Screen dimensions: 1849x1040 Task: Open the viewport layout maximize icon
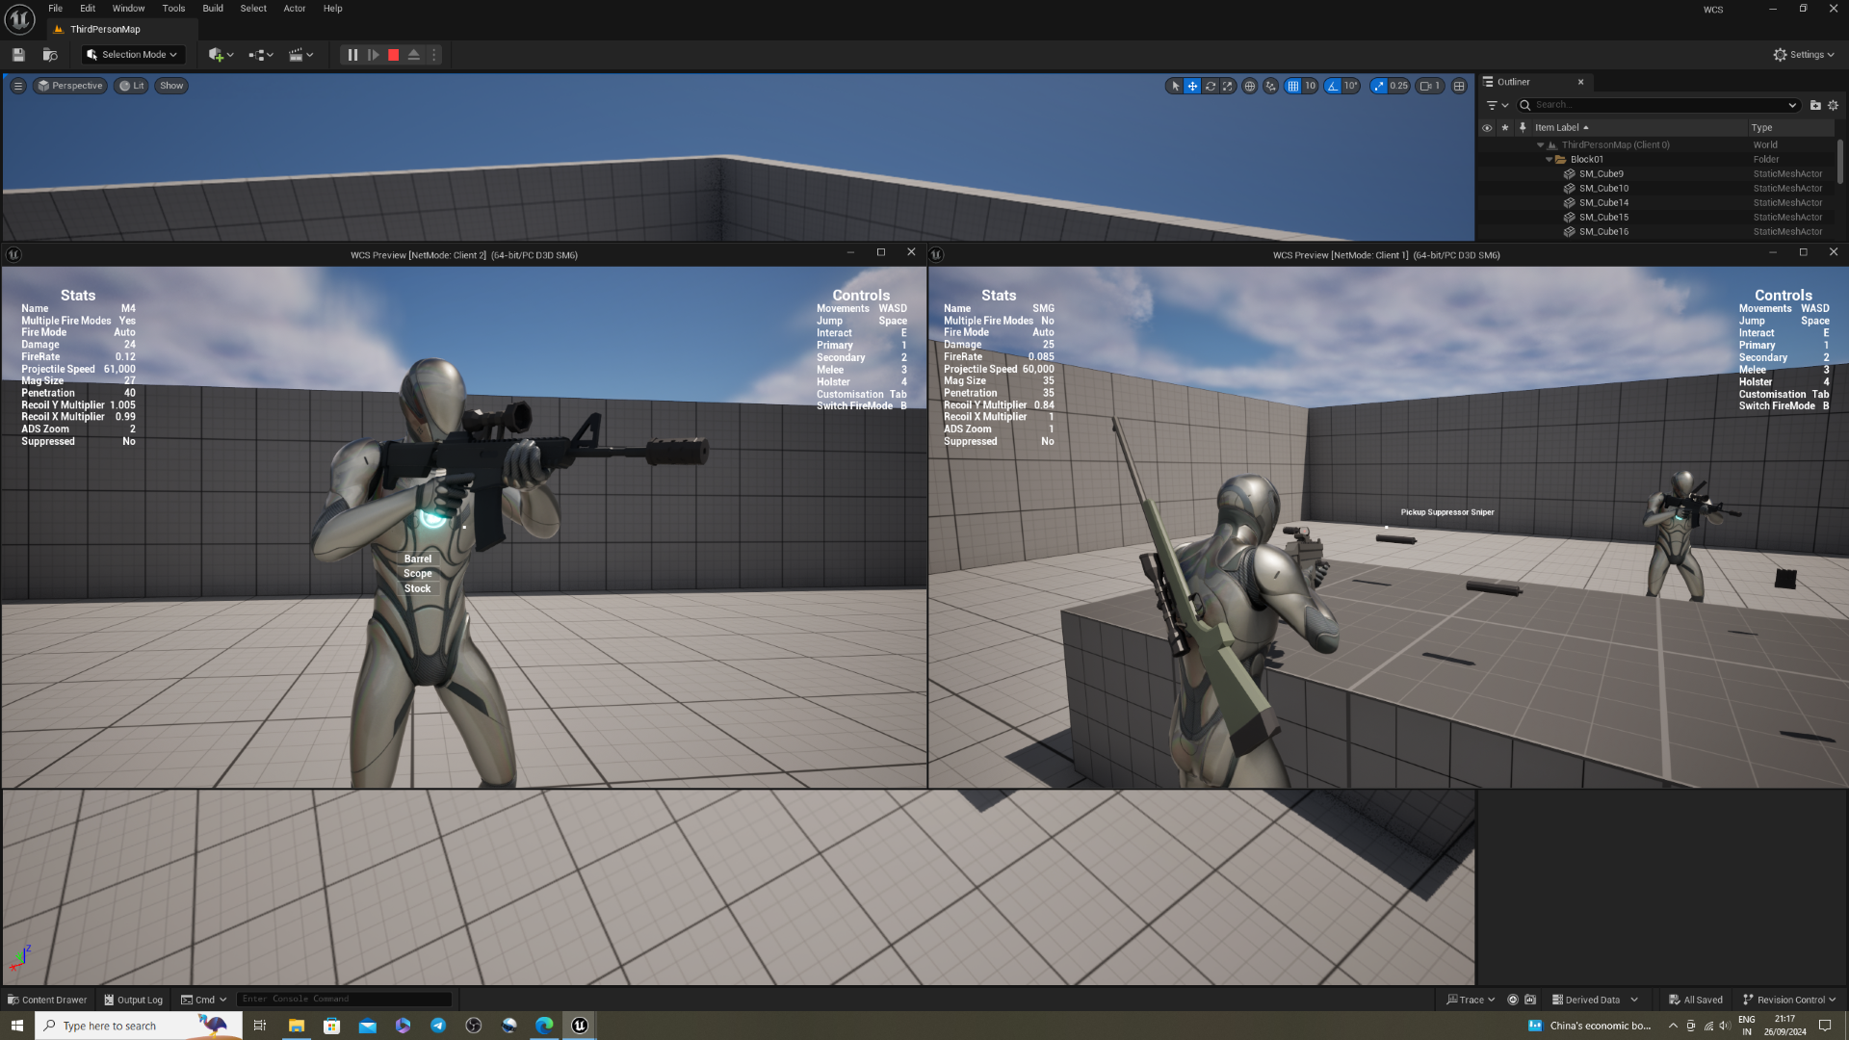[1459, 86]
